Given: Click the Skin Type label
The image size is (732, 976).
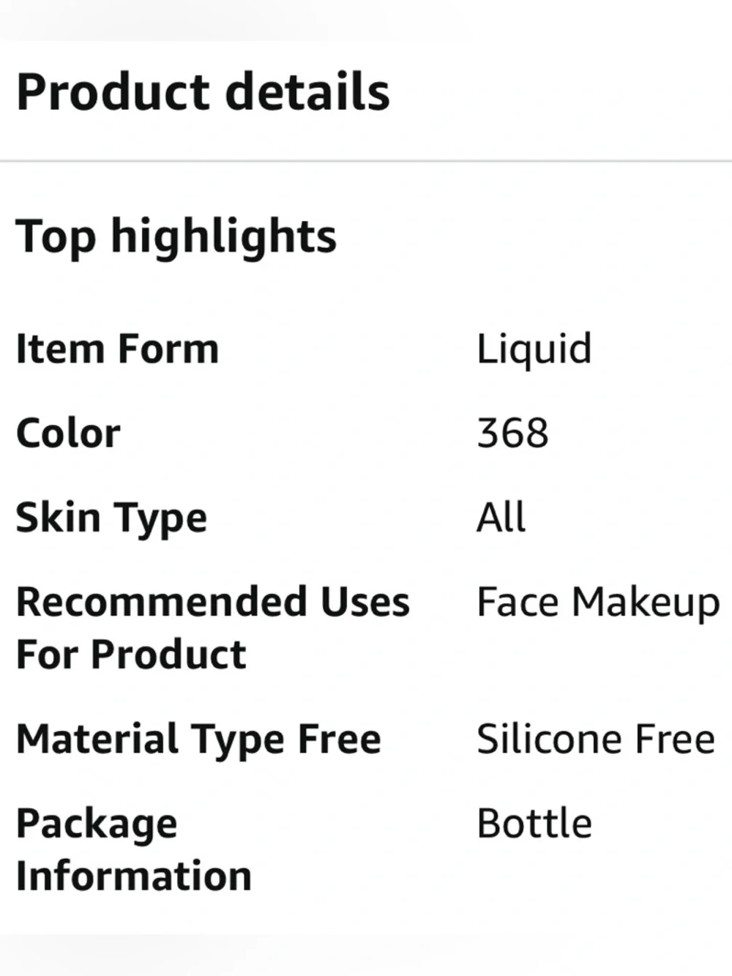Looking at the screenshot, I should click(x=111, y=519).
